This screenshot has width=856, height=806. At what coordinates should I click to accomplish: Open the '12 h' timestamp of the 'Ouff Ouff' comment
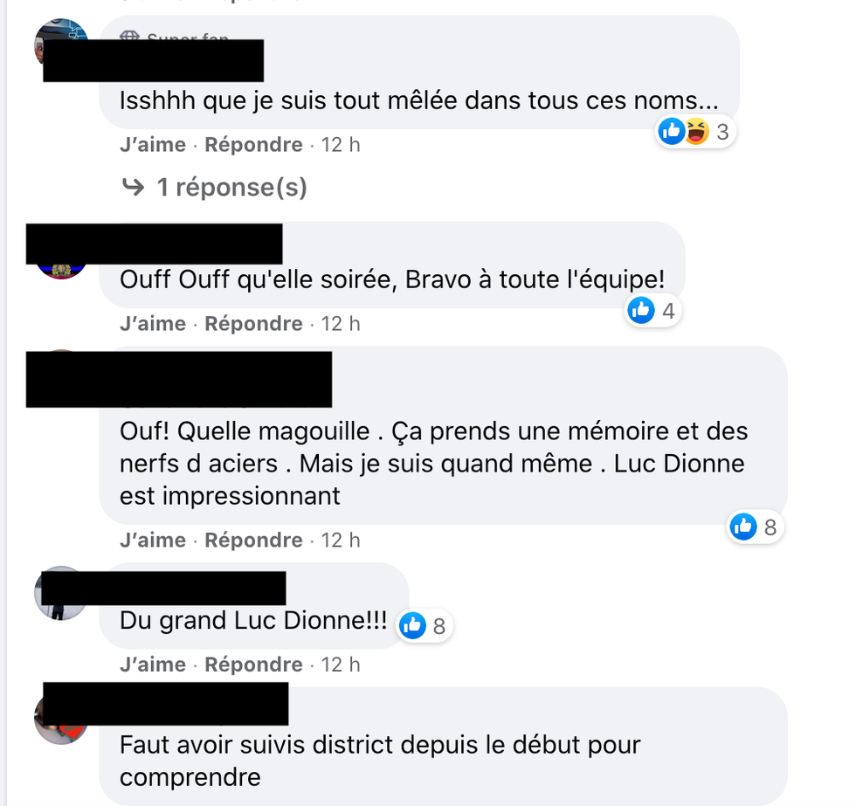(341, 324)
